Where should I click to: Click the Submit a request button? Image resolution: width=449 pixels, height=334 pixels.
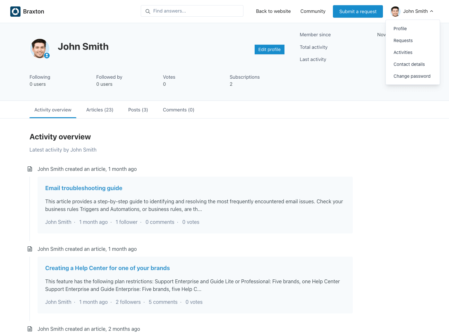click(358, 12)
